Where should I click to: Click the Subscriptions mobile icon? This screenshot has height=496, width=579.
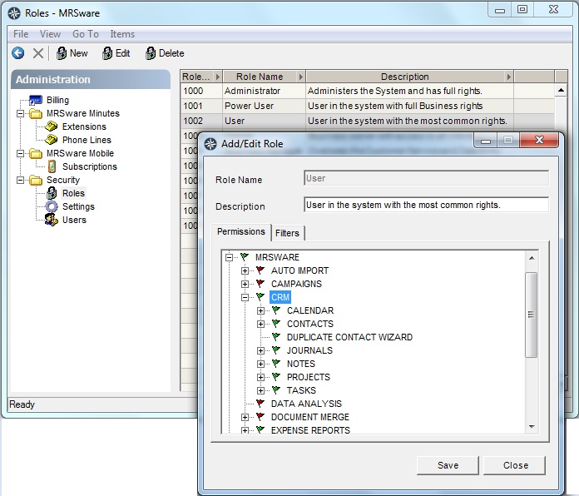52,166
